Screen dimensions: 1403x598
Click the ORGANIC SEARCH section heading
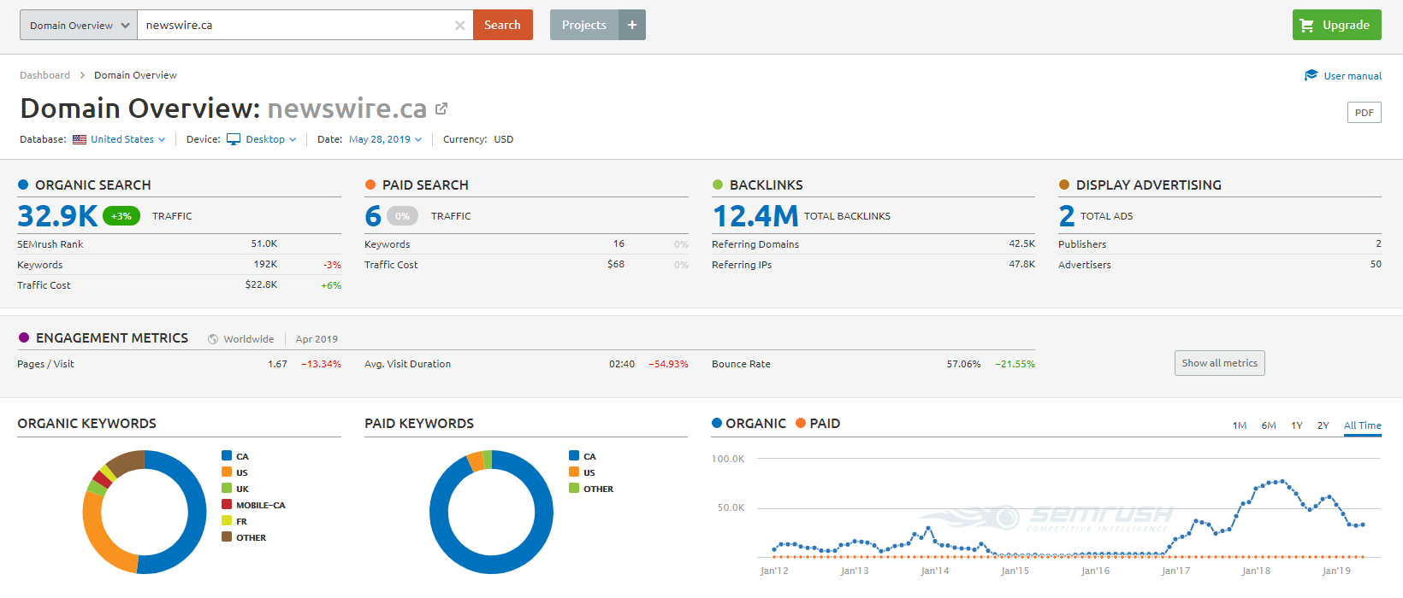[93, 185]
